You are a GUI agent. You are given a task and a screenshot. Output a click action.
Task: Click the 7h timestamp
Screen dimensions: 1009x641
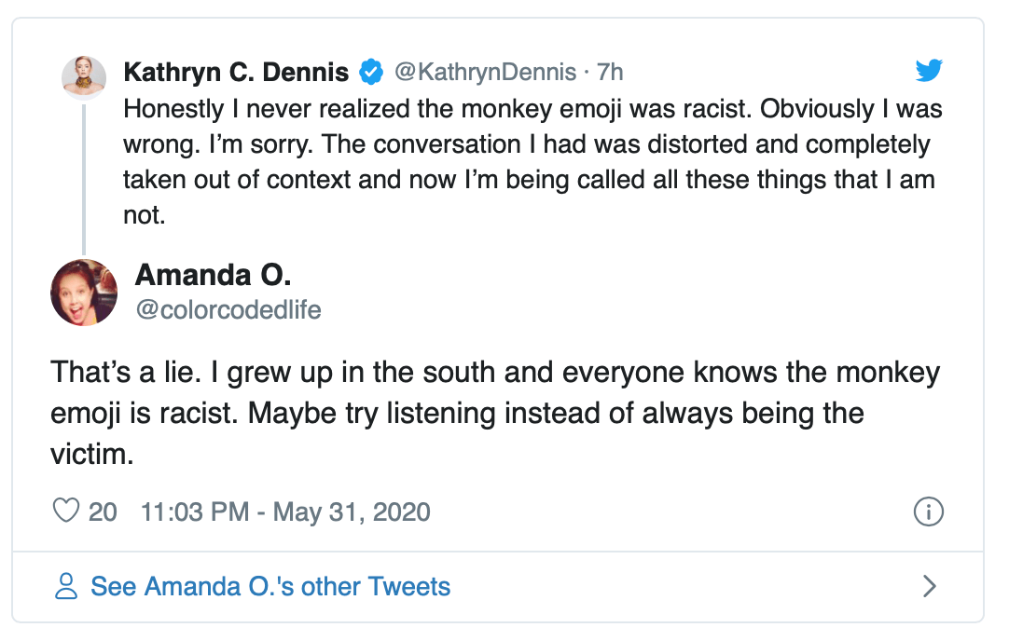(x=610, y=72)
